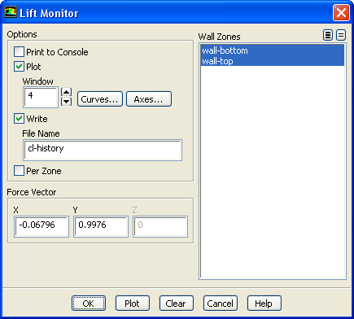The image size is (354, 319).
Task: Confirm with the OK button
Action: coord(89,304)
